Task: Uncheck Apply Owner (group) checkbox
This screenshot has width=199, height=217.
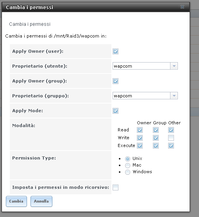Action: [115, 81]
